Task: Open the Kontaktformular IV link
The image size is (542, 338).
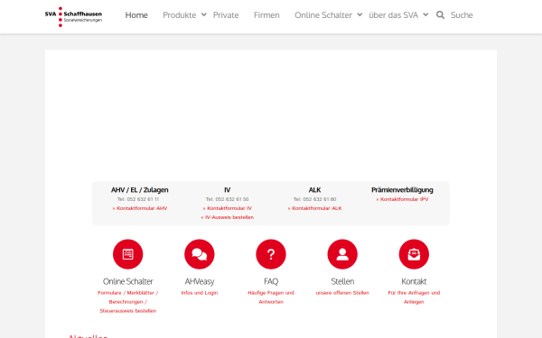Action: click(228, 208)
